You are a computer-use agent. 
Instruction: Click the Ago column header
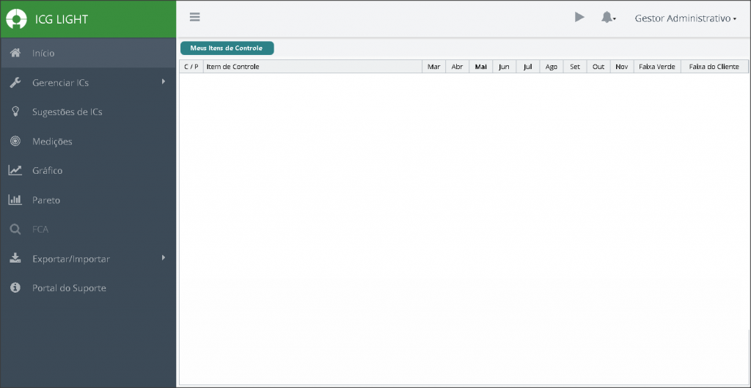coord(552,67)
